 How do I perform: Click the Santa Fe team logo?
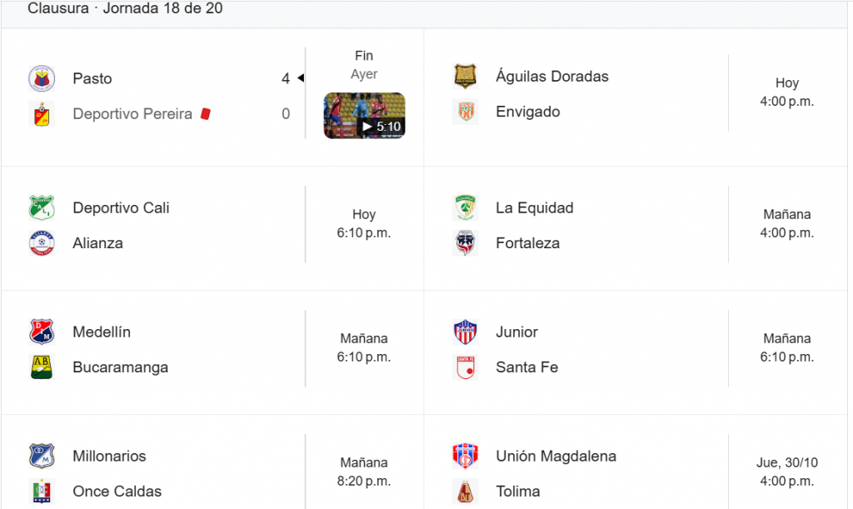(465, 367)
